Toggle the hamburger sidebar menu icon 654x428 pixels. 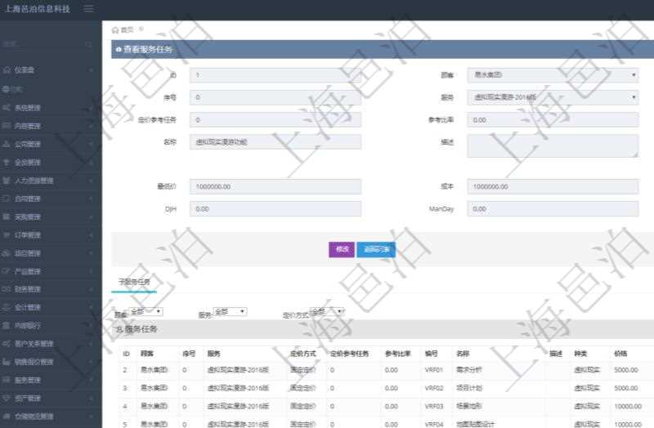[88, 9]
